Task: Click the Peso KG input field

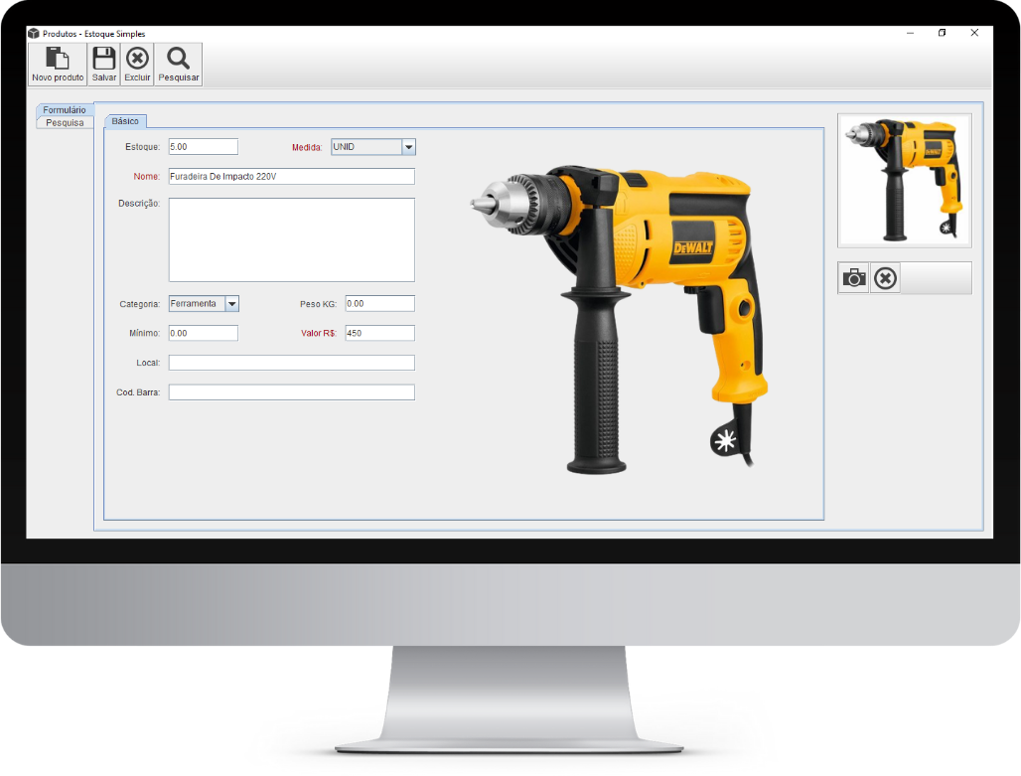Action: click(x=379, y=304)
